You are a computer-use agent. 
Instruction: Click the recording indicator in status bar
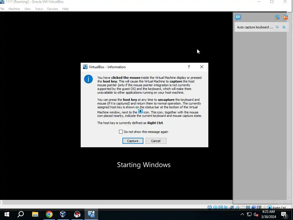(254, 207)
